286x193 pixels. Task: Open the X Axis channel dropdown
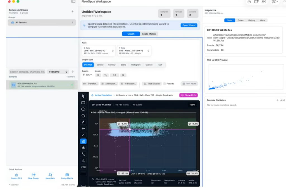(99, 51)
